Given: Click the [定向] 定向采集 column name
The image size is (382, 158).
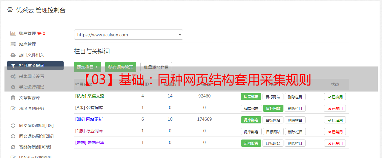Looking at the screenshot, I should click(x=90, y=142).
